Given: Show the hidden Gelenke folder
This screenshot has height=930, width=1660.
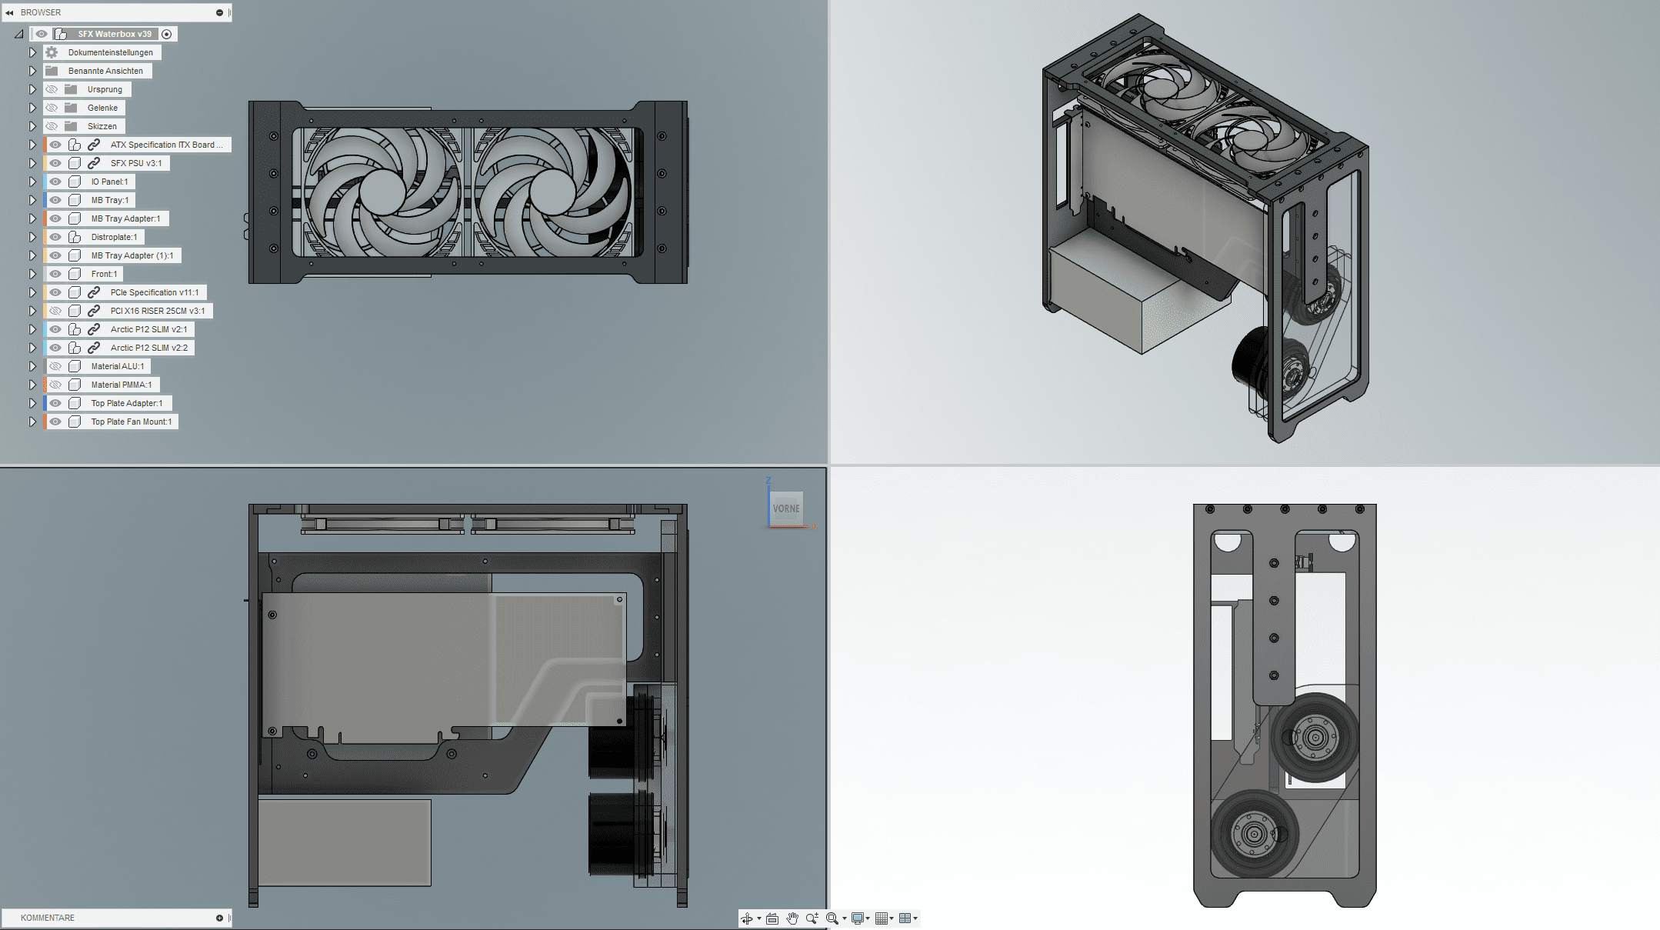Looking at the screenshot, I should click(52, 108).
